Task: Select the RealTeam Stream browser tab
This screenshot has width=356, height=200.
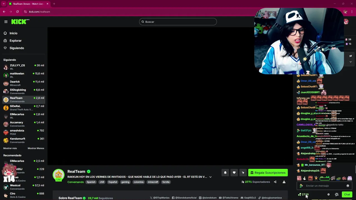Action: point(29,4)
